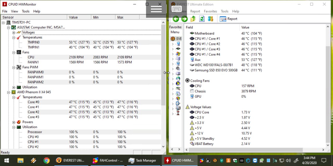Click the green Forward arrow in EVEREST toolbar

184,19
